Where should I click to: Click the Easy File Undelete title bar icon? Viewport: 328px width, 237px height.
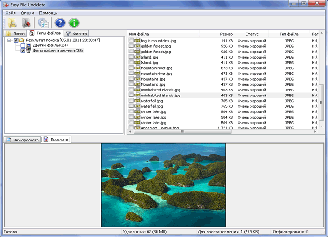tap(5, 4)
